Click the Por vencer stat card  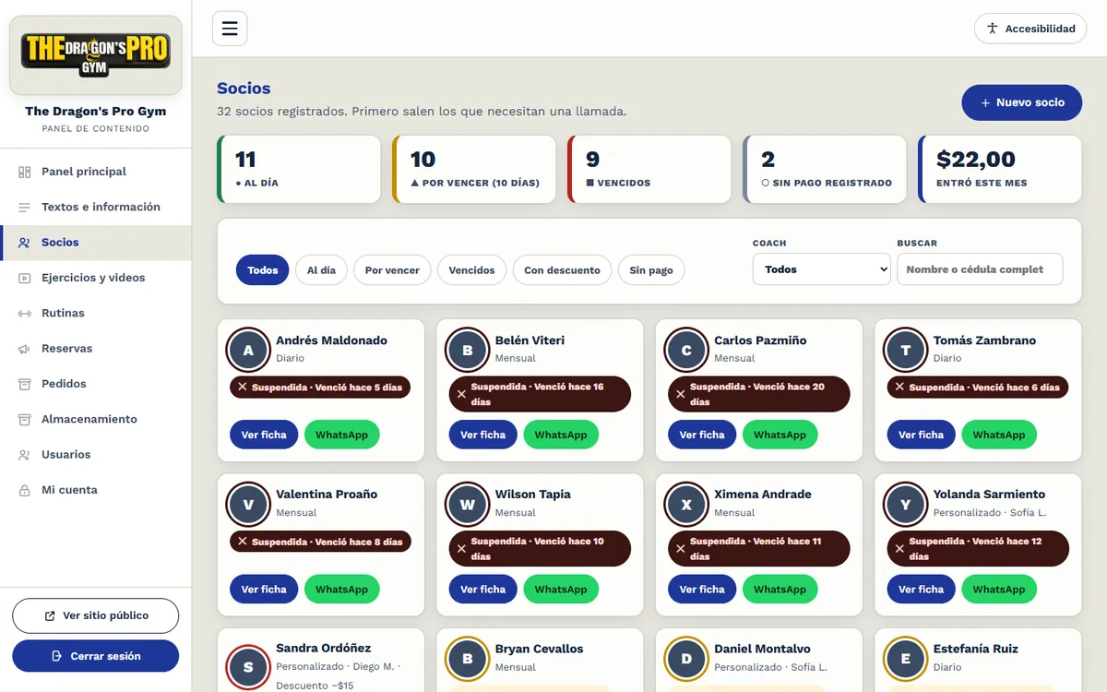474,170
